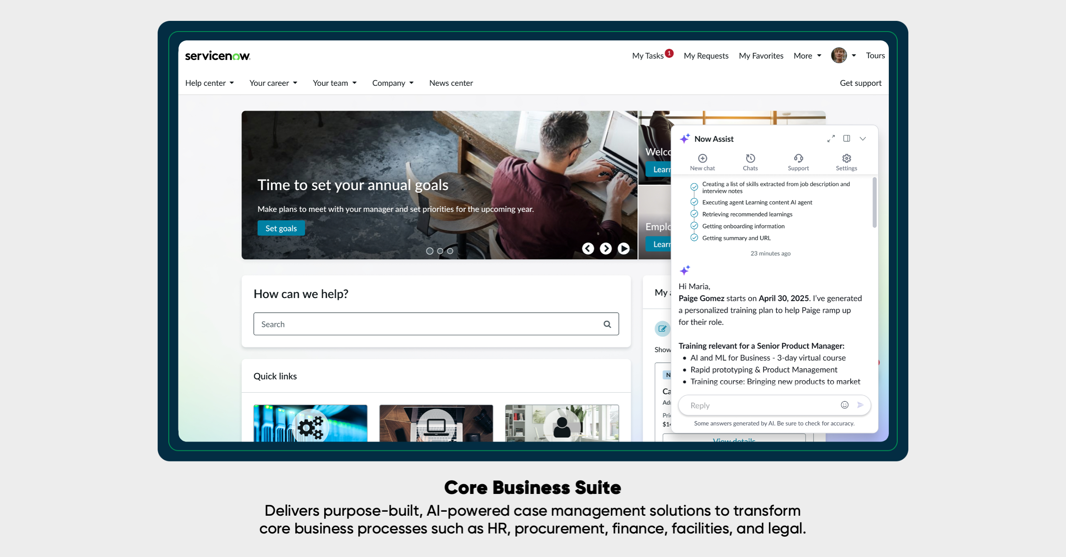Open the Your career dropdown menu
Image resolution: width=1066 pixels, height=557 pixels.
273,83
